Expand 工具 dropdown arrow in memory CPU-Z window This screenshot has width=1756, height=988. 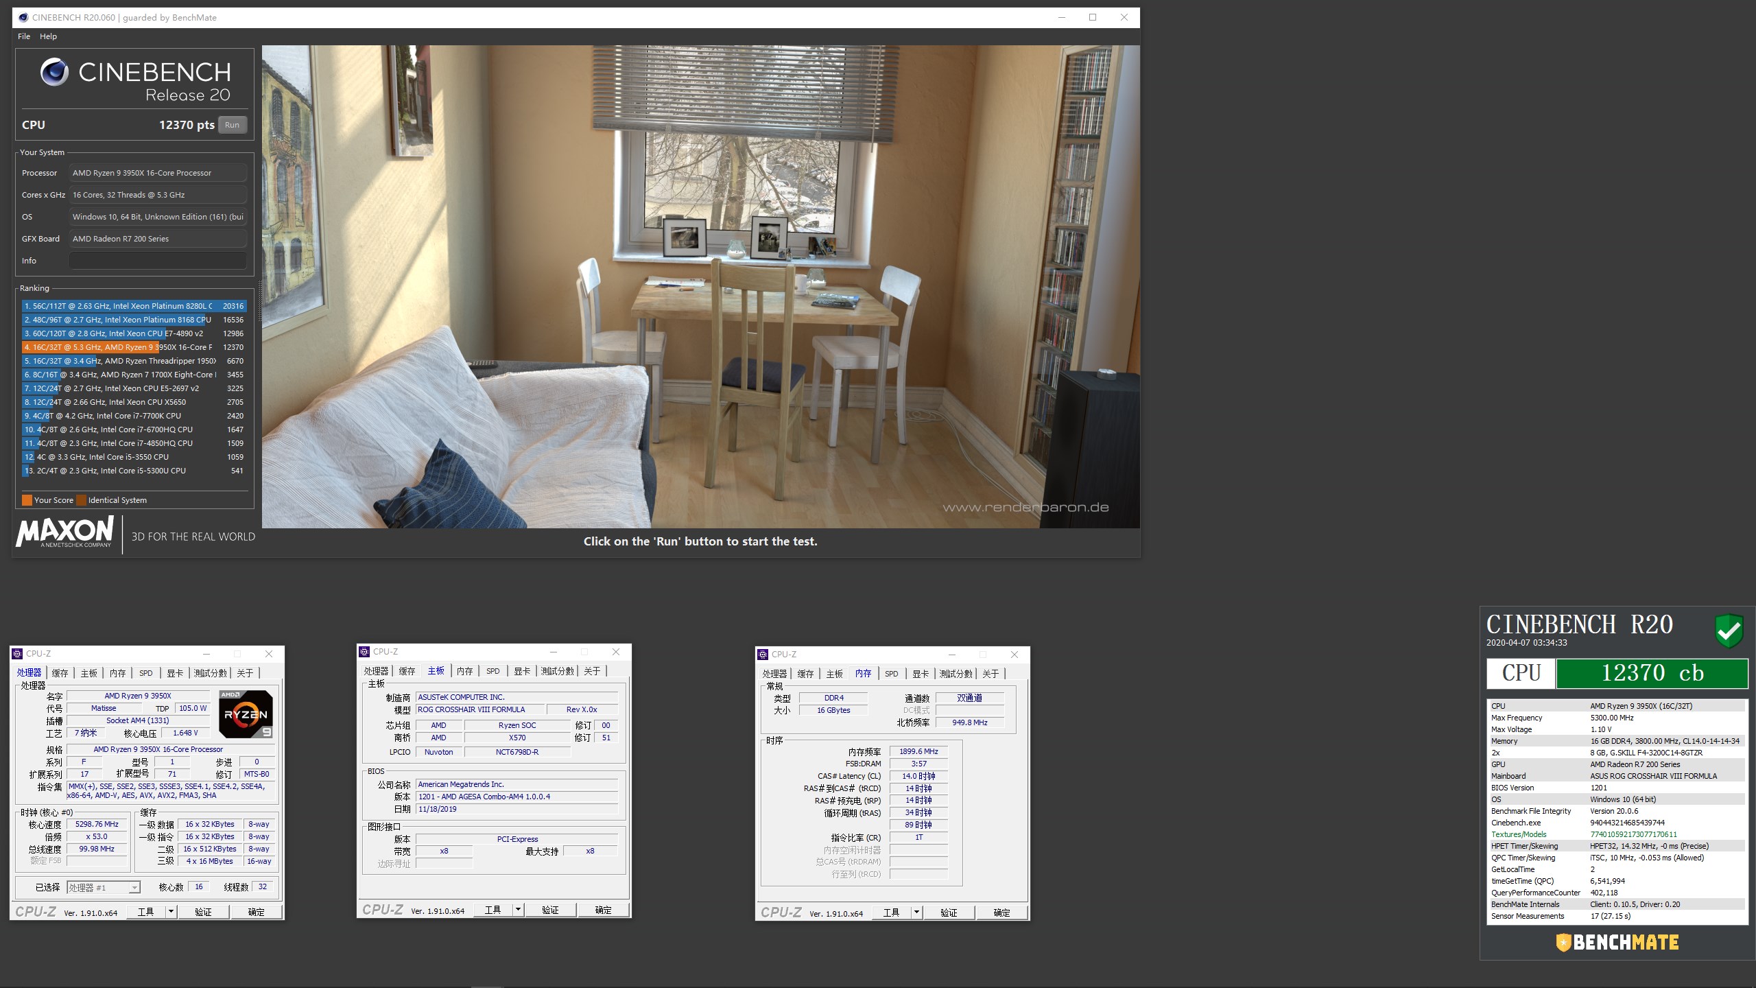pos(917,913)
